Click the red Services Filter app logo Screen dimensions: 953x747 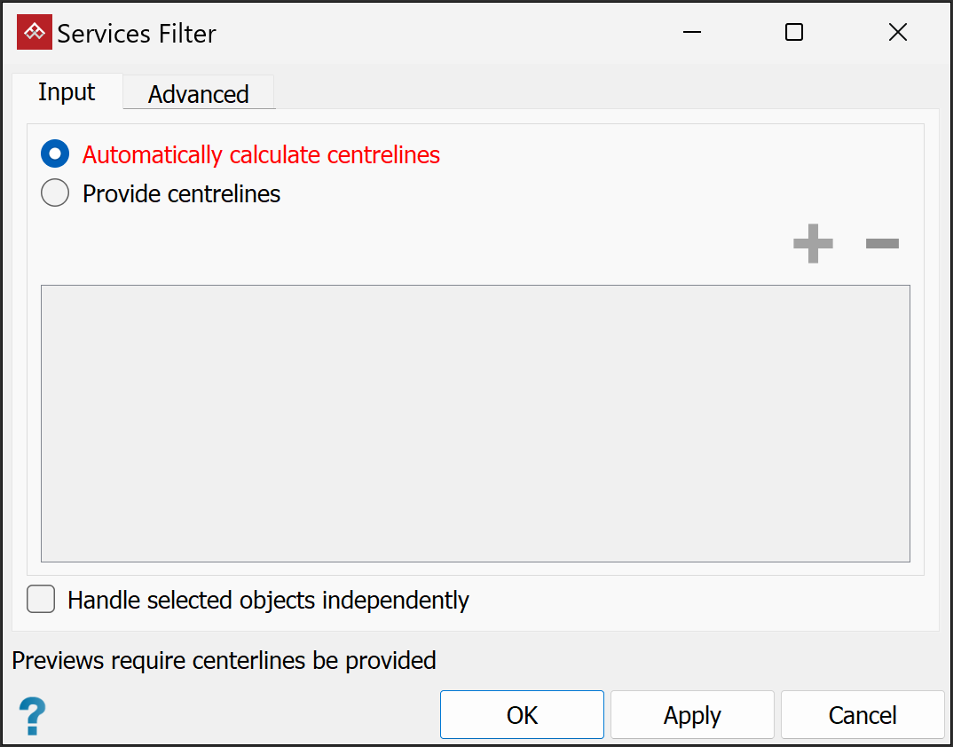tap(35, 33)
